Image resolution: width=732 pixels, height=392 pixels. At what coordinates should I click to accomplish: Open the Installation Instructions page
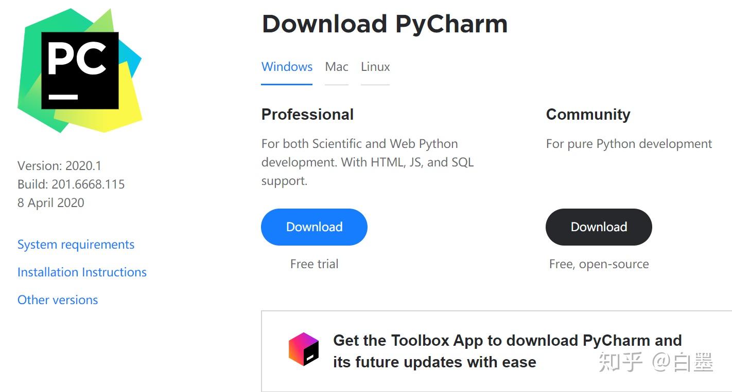[82, 272]
